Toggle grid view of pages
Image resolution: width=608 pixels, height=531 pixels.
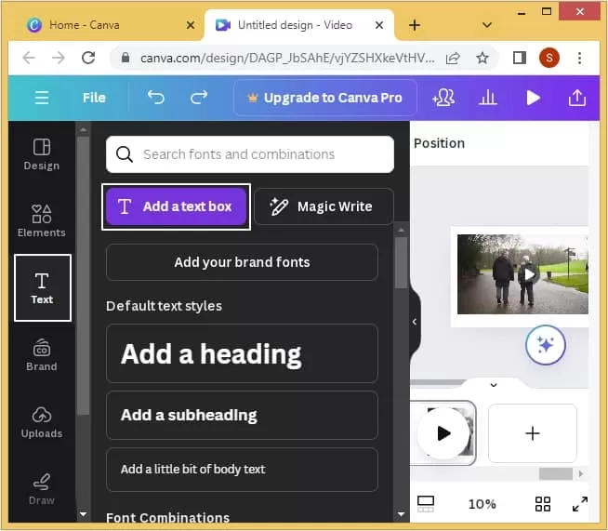point(543,504)
